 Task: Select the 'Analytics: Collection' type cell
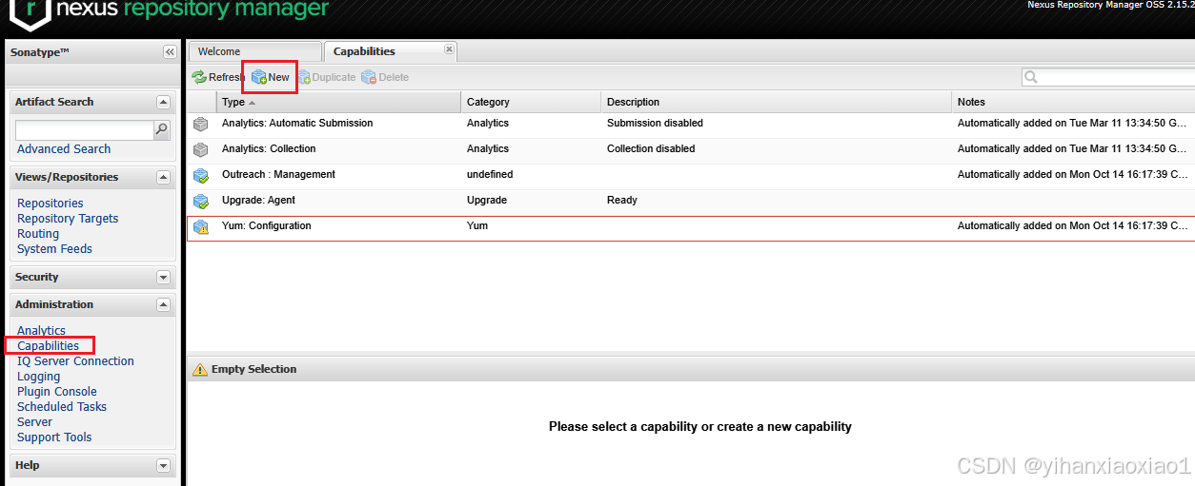pos(269,149)
